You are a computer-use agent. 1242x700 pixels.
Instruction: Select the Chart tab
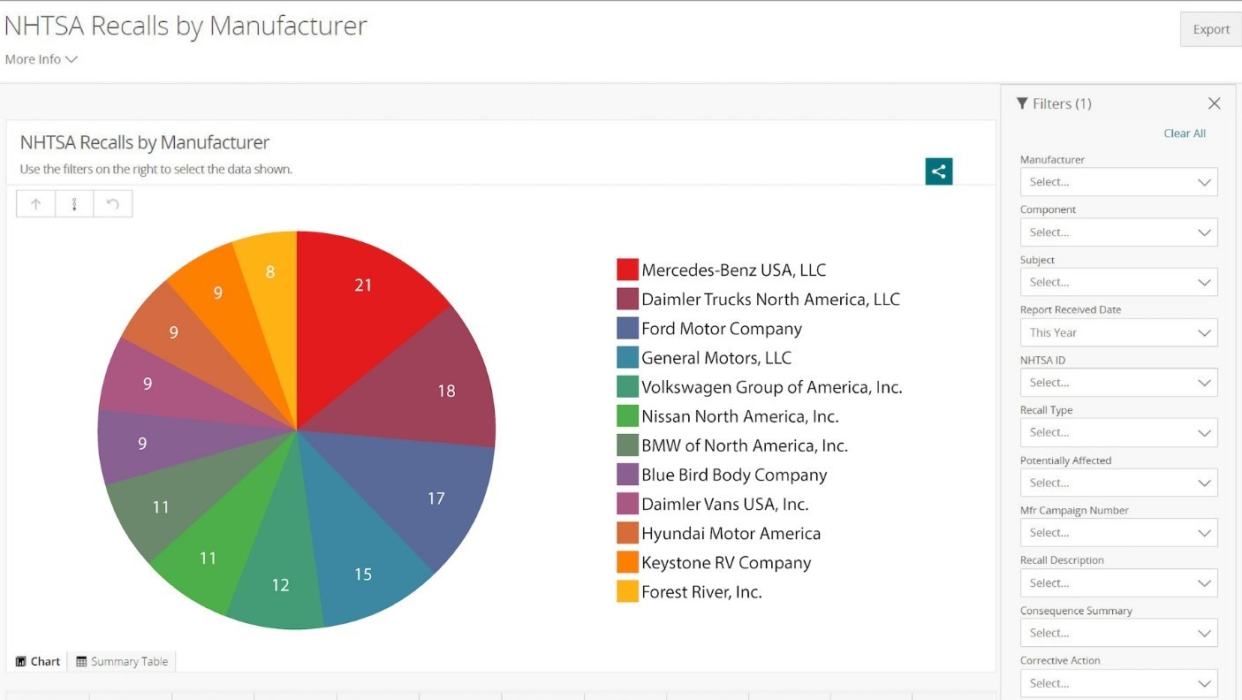38,661
